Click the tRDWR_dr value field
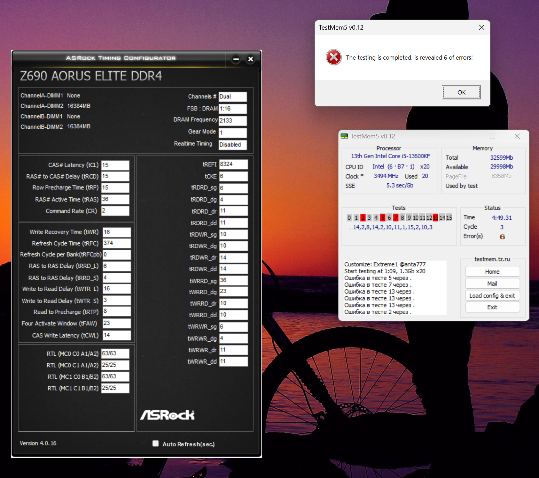539x478 pixels. coord(234,258)
